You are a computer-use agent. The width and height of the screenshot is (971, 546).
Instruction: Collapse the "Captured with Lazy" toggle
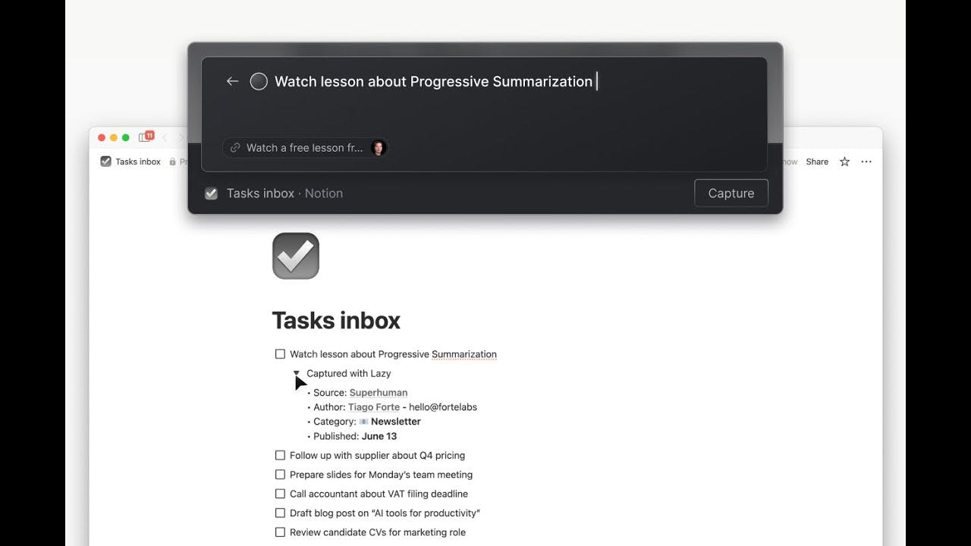pos(297,373)
